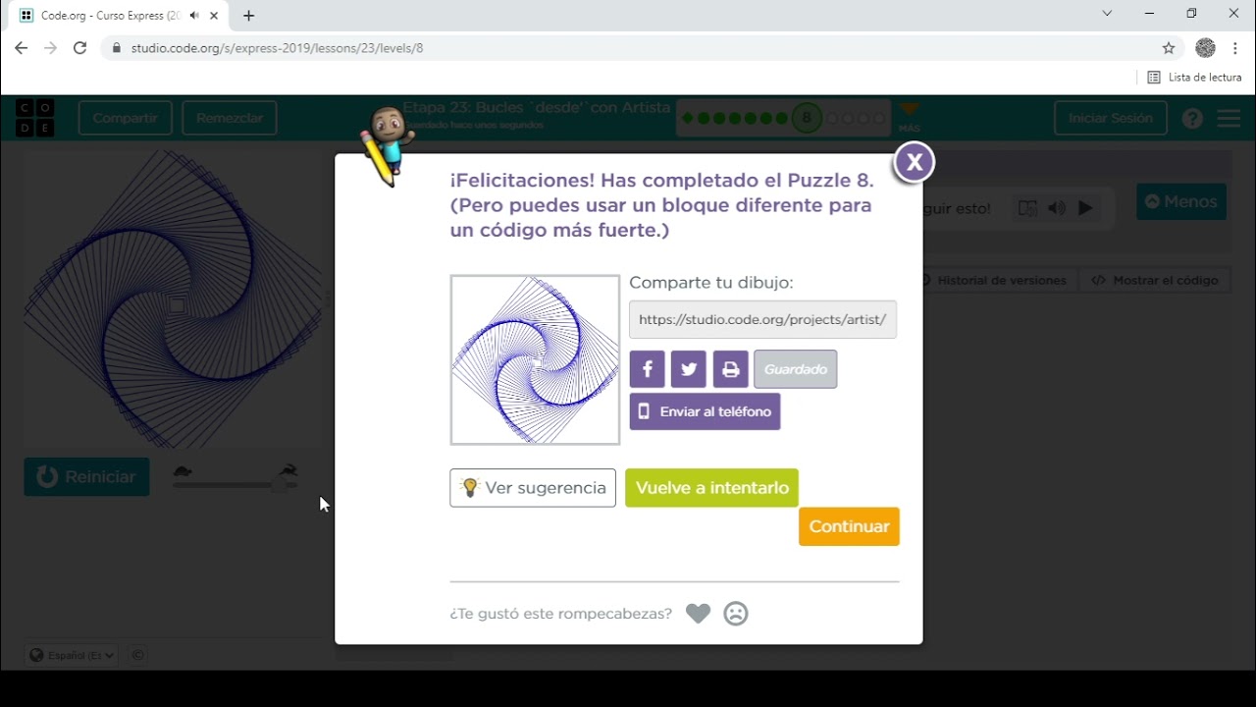Close the Code.org Curso Express tab
Image resolution: width=1256 pixels, height=707 pixels.
pos(214,16)
